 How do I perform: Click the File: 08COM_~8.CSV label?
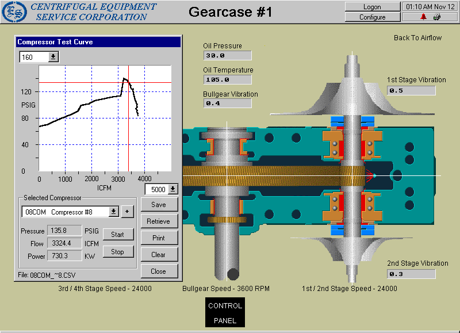coord(47,275)
